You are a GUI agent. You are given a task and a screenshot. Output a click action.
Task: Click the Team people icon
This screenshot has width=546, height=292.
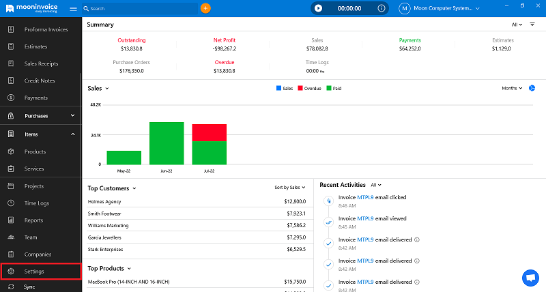pos(11,237)
